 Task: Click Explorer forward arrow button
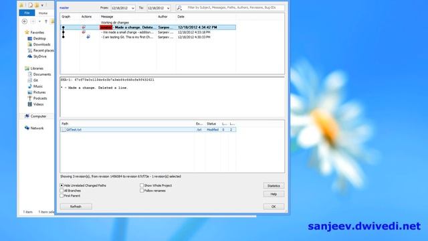click(x=33, y=21)
